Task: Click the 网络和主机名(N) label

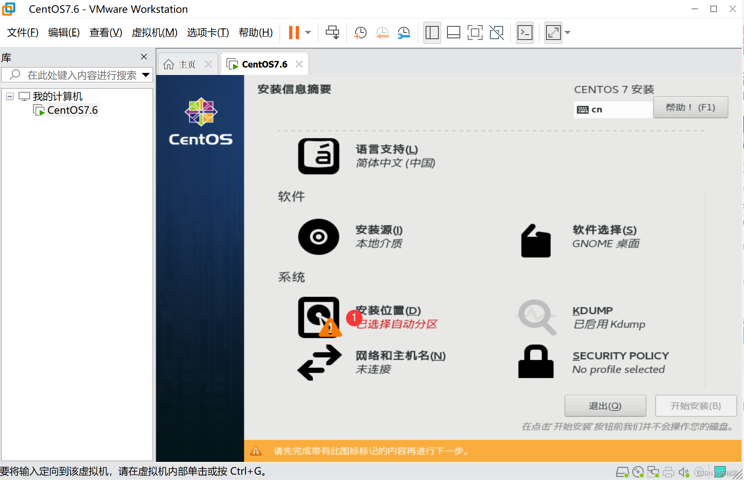Action: [401, 356]
